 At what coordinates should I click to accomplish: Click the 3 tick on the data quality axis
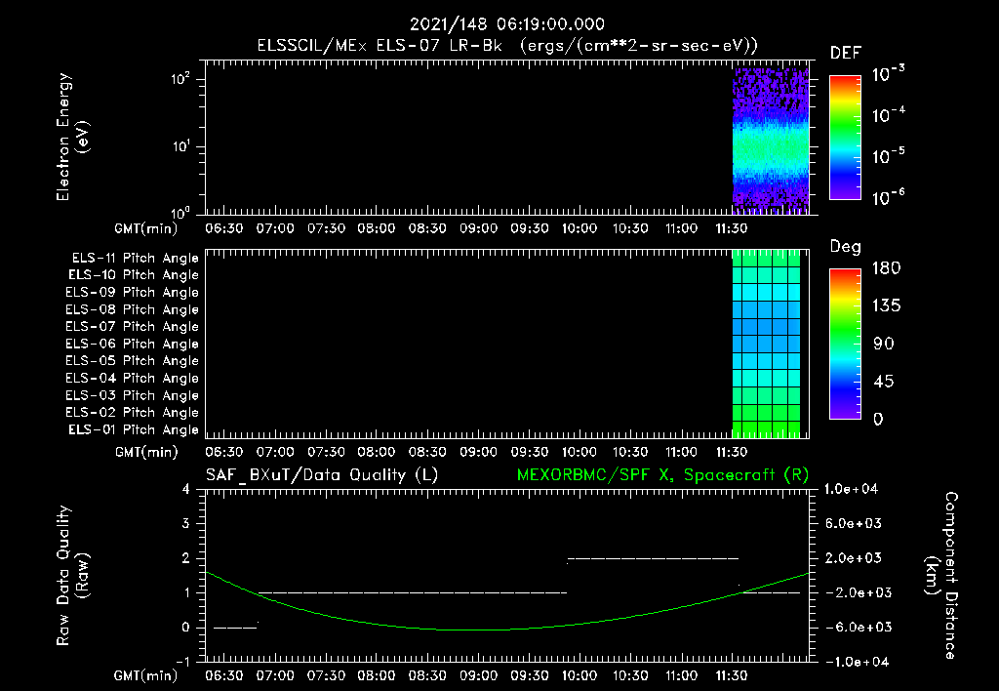click(186, 523)
